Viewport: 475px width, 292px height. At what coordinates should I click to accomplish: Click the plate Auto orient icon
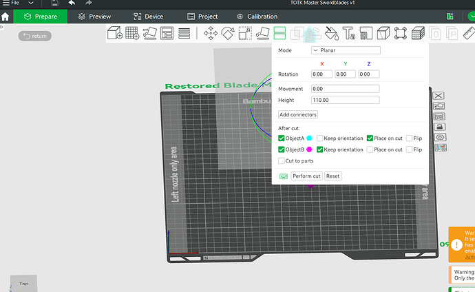(x=439, y=106)
